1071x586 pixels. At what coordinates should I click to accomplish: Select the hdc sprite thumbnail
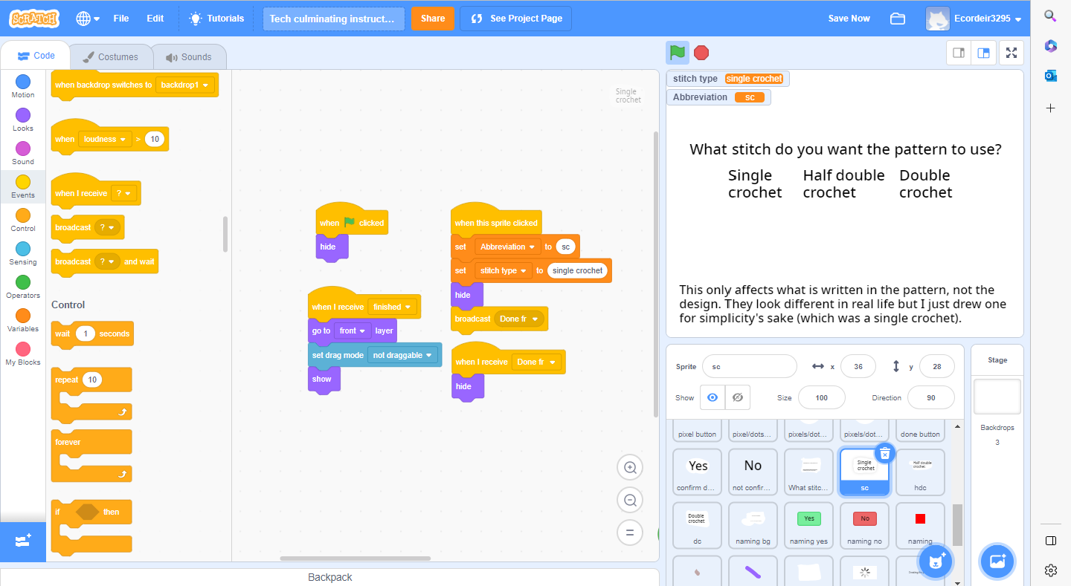click(x=920, y=472)
